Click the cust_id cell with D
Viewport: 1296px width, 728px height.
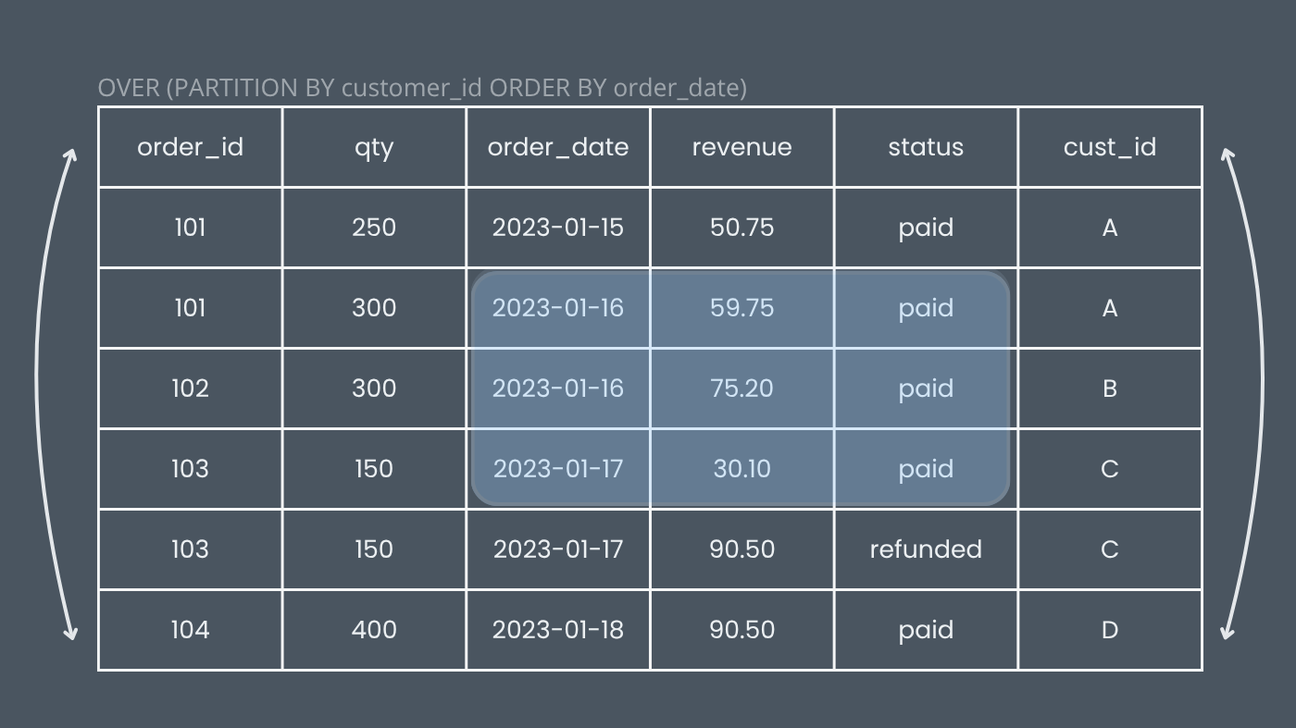click(x=1110, y=630)
